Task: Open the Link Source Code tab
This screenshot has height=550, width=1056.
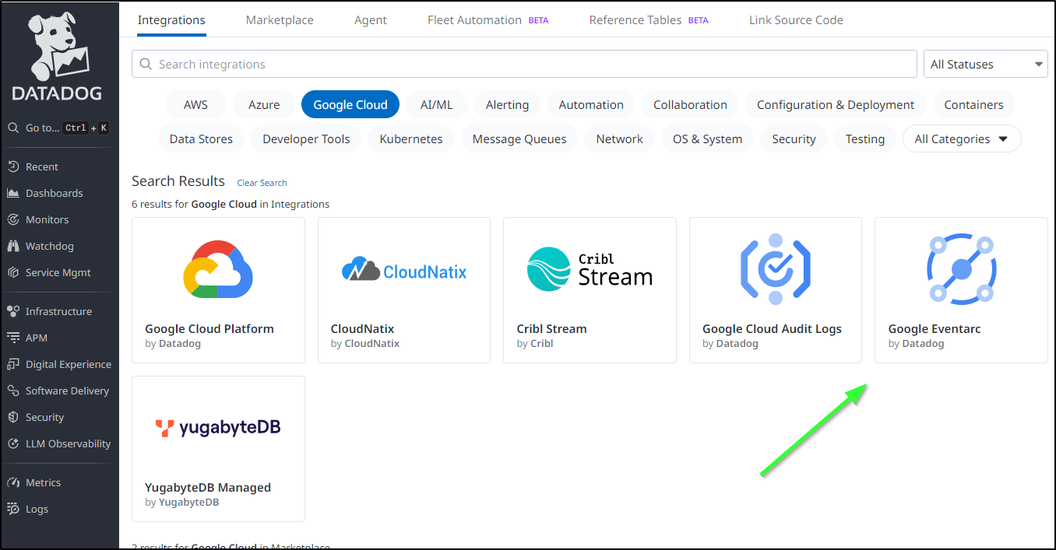Action: [796, 20]
